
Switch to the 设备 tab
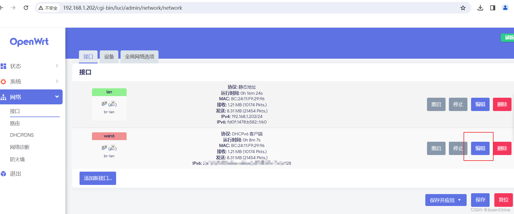[x=109, y=57]
